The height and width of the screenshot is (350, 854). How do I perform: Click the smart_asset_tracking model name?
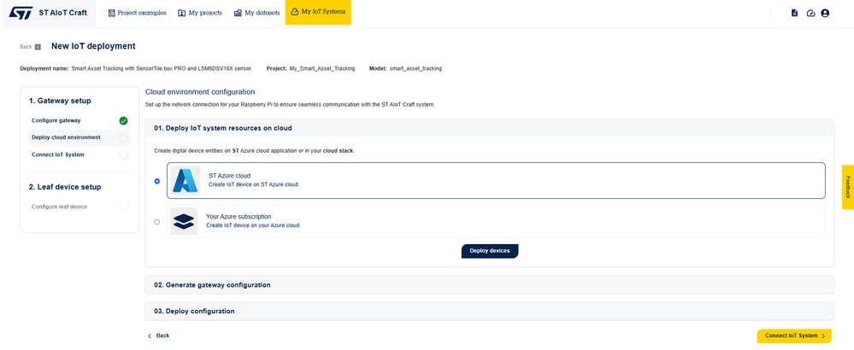coord(415,69)
